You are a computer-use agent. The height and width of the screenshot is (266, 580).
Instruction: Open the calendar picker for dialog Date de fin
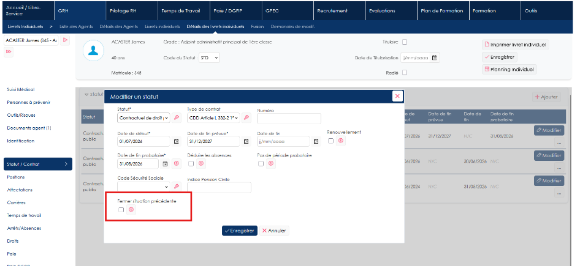point(316,141)
